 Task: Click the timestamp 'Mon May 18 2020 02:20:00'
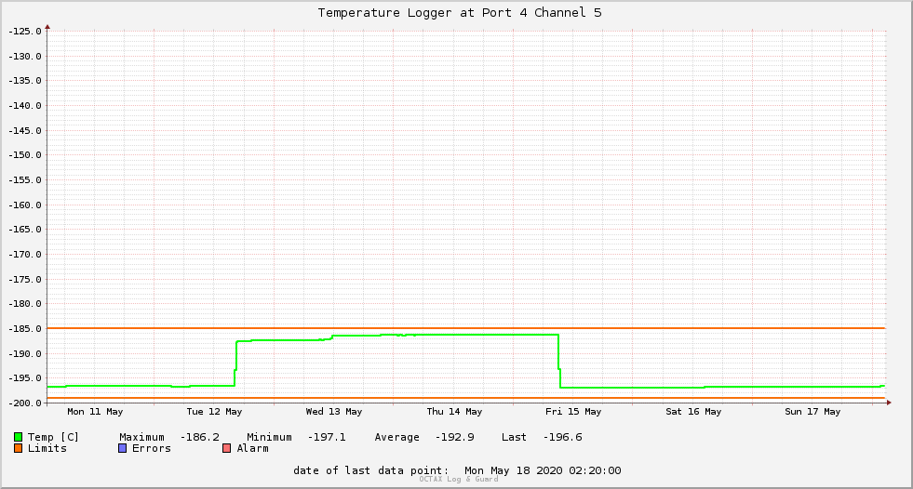pyautogui.click(x=543, y=470)
